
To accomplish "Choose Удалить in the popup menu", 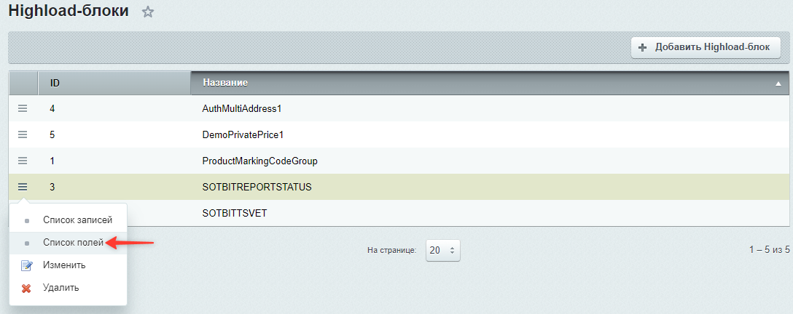I will click(60, 289).
